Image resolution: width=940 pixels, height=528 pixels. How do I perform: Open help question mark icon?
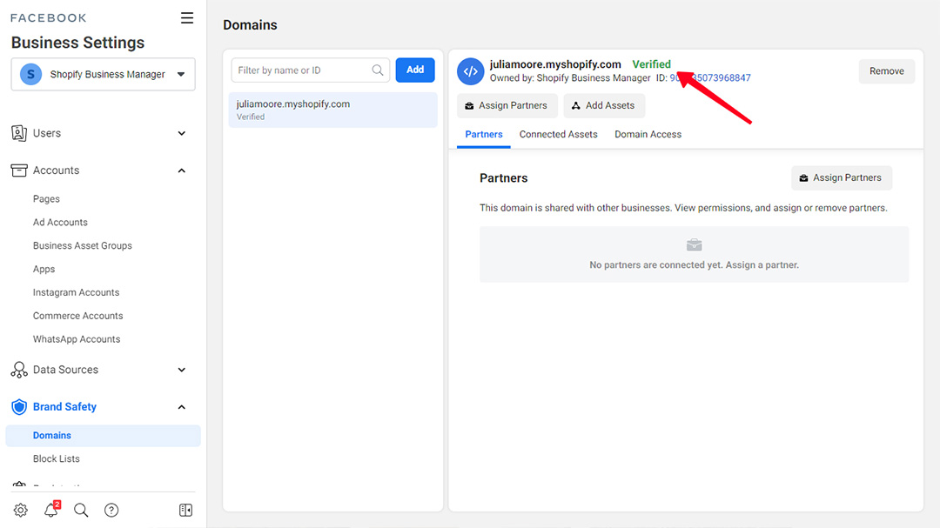click(111, 510)
